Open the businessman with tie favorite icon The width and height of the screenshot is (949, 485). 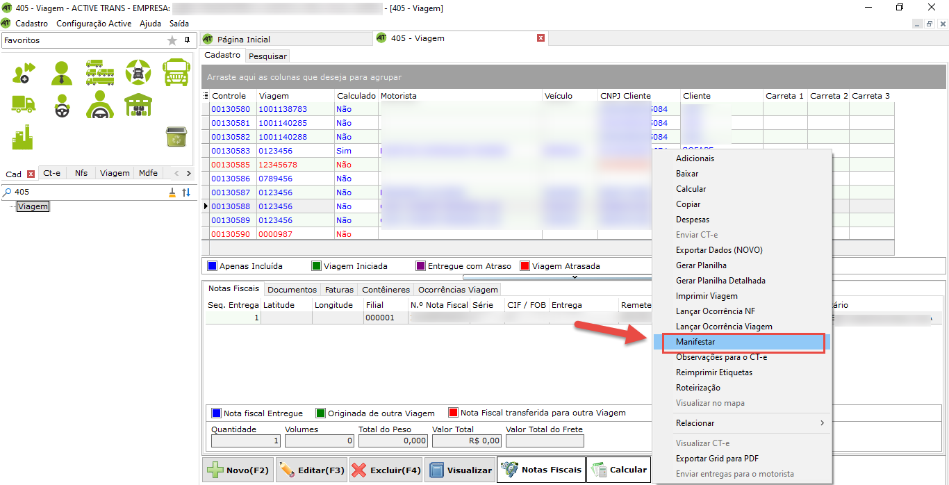click(x=61, y=72)
